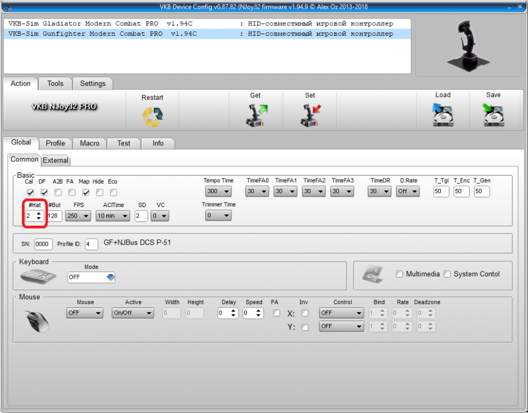Open the Trimmer Time dropdown
Viewport: 528px width, 413px height.
click(x=218, y=215)
